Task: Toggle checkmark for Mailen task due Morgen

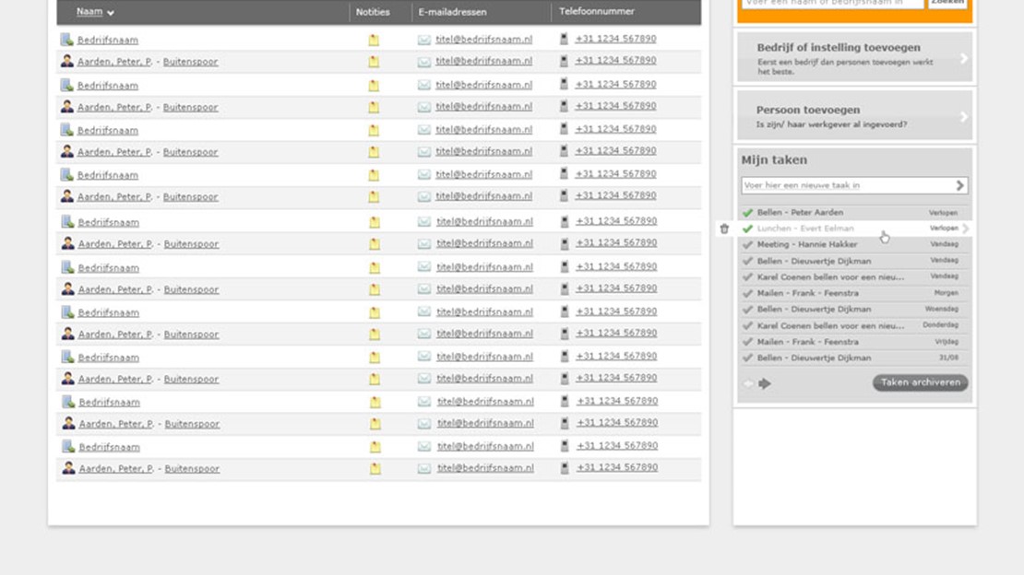Action: point(747,294)
